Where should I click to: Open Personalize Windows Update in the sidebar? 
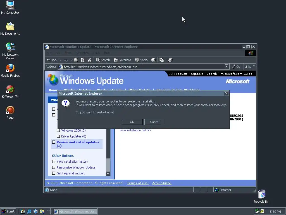(x=76, y=167)
